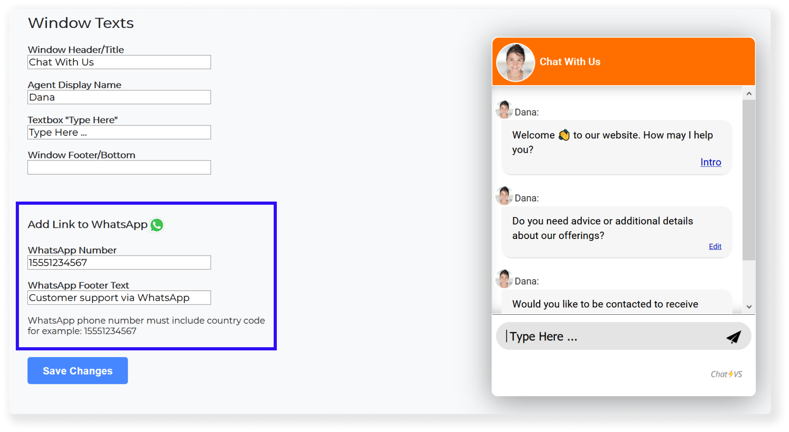This screenshot has height=432, width=789.
Task: Click the scroll-down arrow in chat window
Action: (749, 307)
